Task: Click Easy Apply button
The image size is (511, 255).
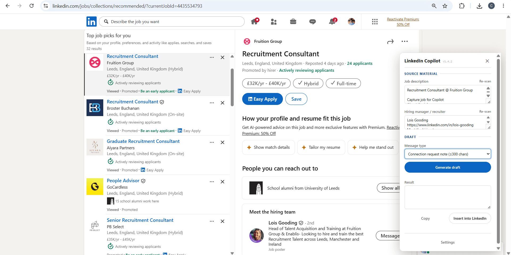Action: pos(262,99)
